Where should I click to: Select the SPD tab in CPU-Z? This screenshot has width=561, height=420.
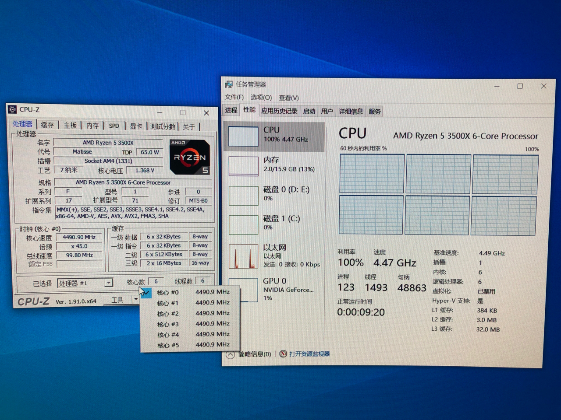point(114,126)
